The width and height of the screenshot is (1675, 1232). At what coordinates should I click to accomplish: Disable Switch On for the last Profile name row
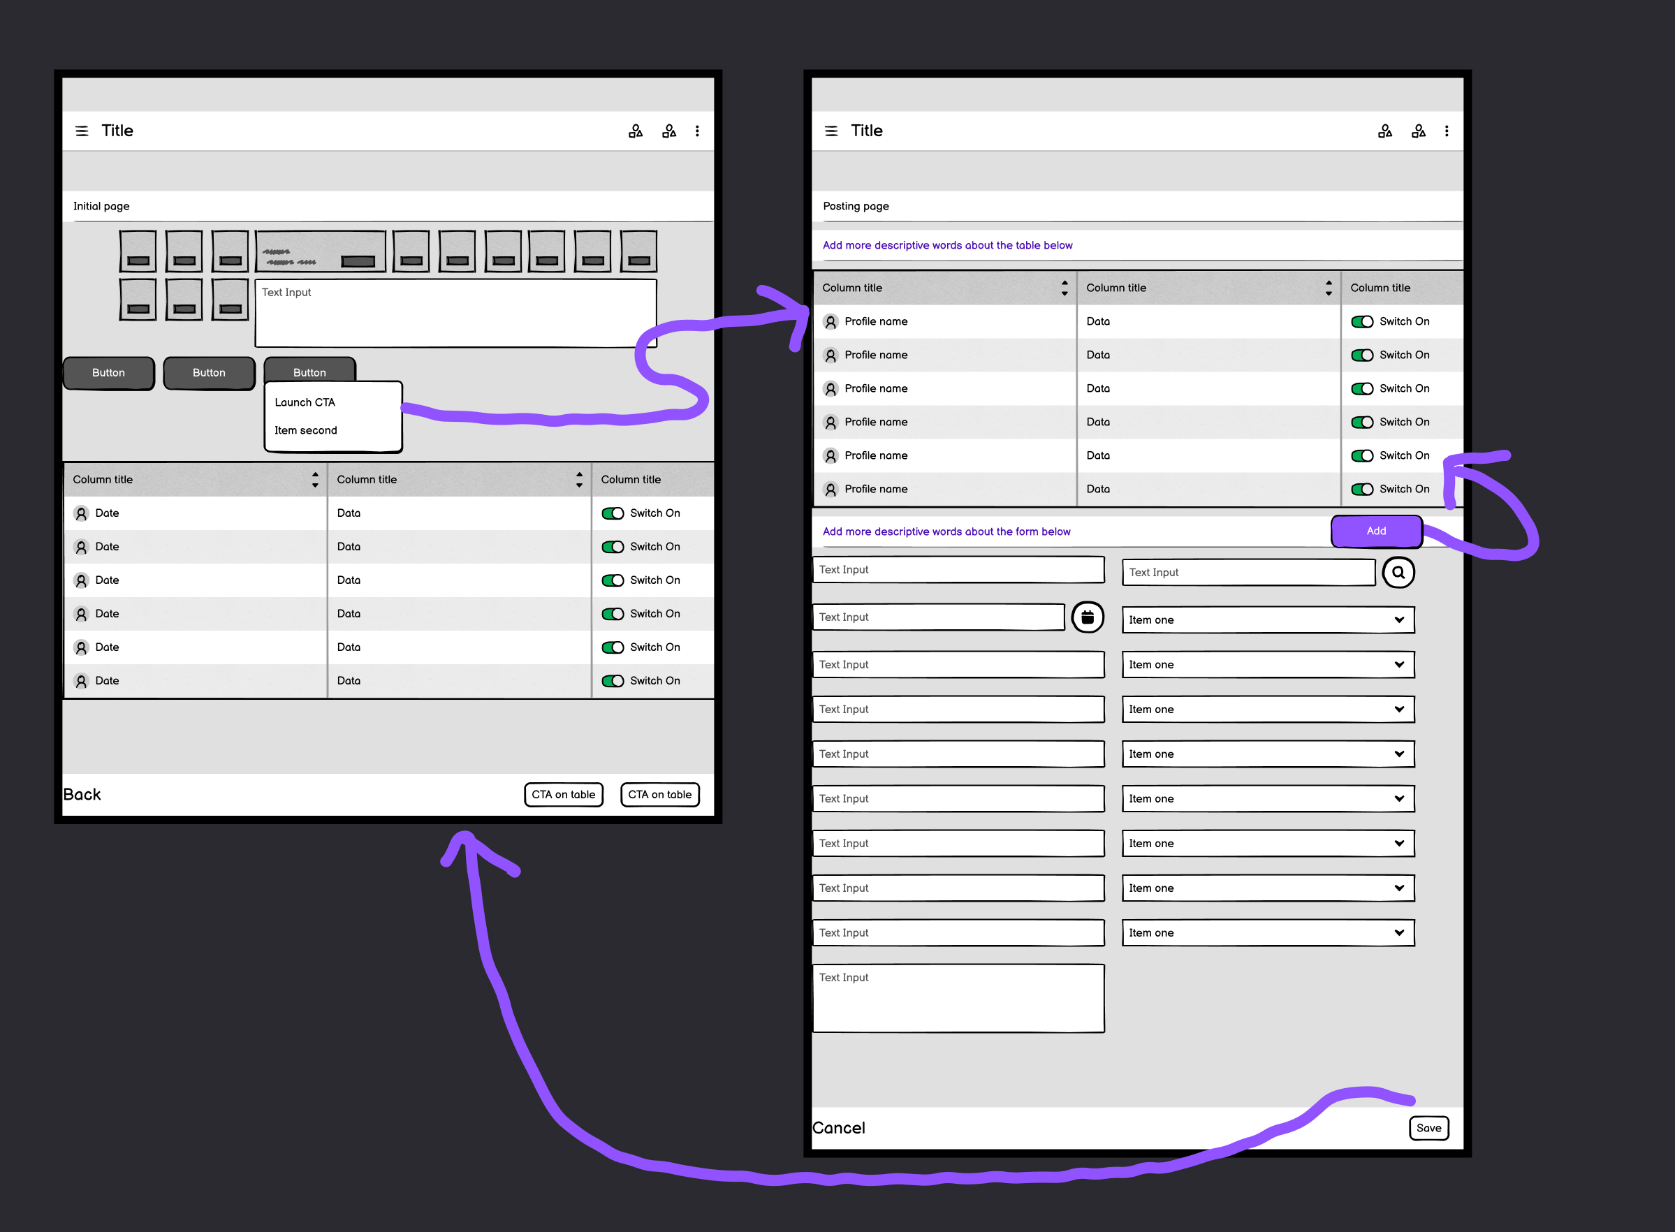[x=1363, y=488]
